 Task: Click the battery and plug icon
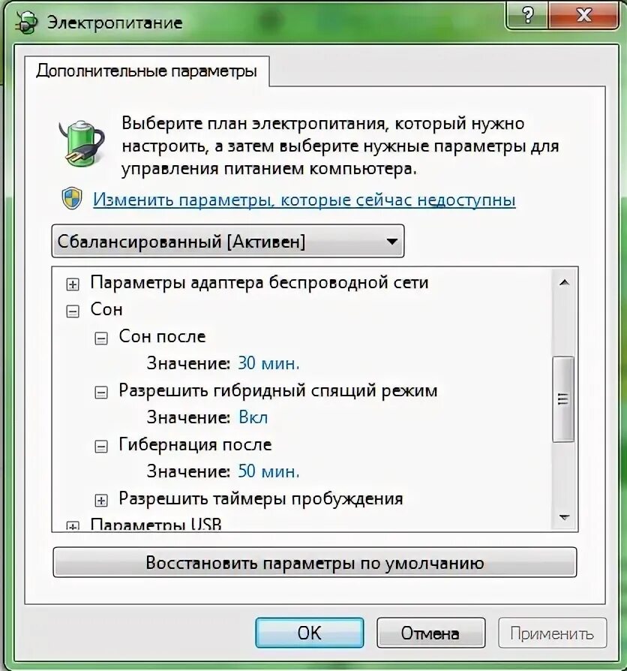click(81, 143)
